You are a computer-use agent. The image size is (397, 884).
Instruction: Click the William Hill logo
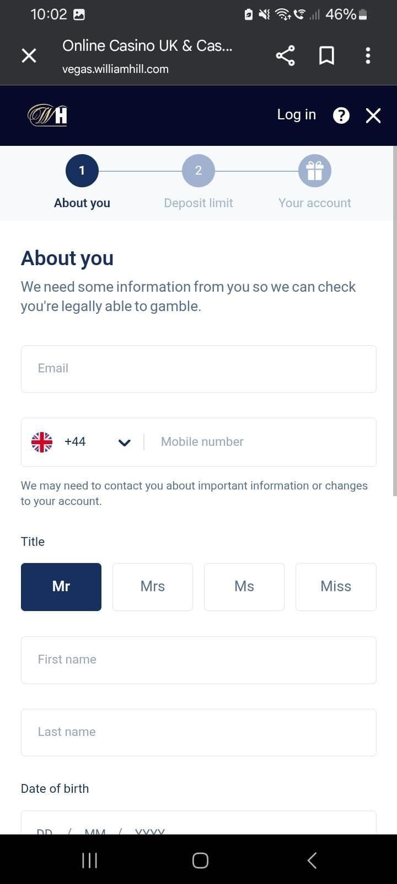pos(46,115)
